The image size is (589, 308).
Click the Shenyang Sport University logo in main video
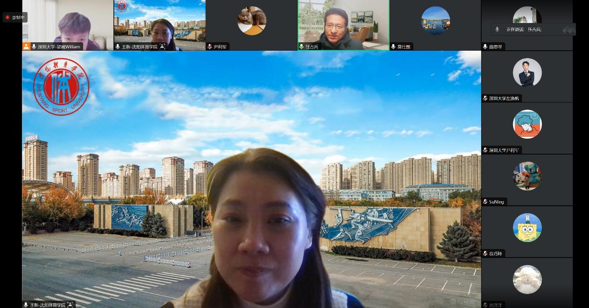[61, 87]
